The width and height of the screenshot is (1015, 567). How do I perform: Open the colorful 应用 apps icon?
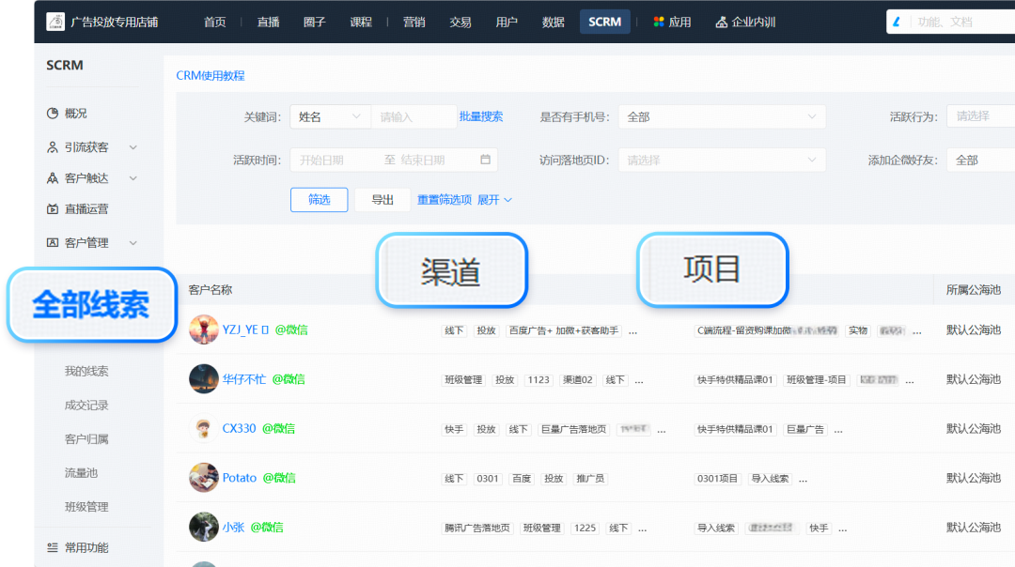(x=658, y=22)
